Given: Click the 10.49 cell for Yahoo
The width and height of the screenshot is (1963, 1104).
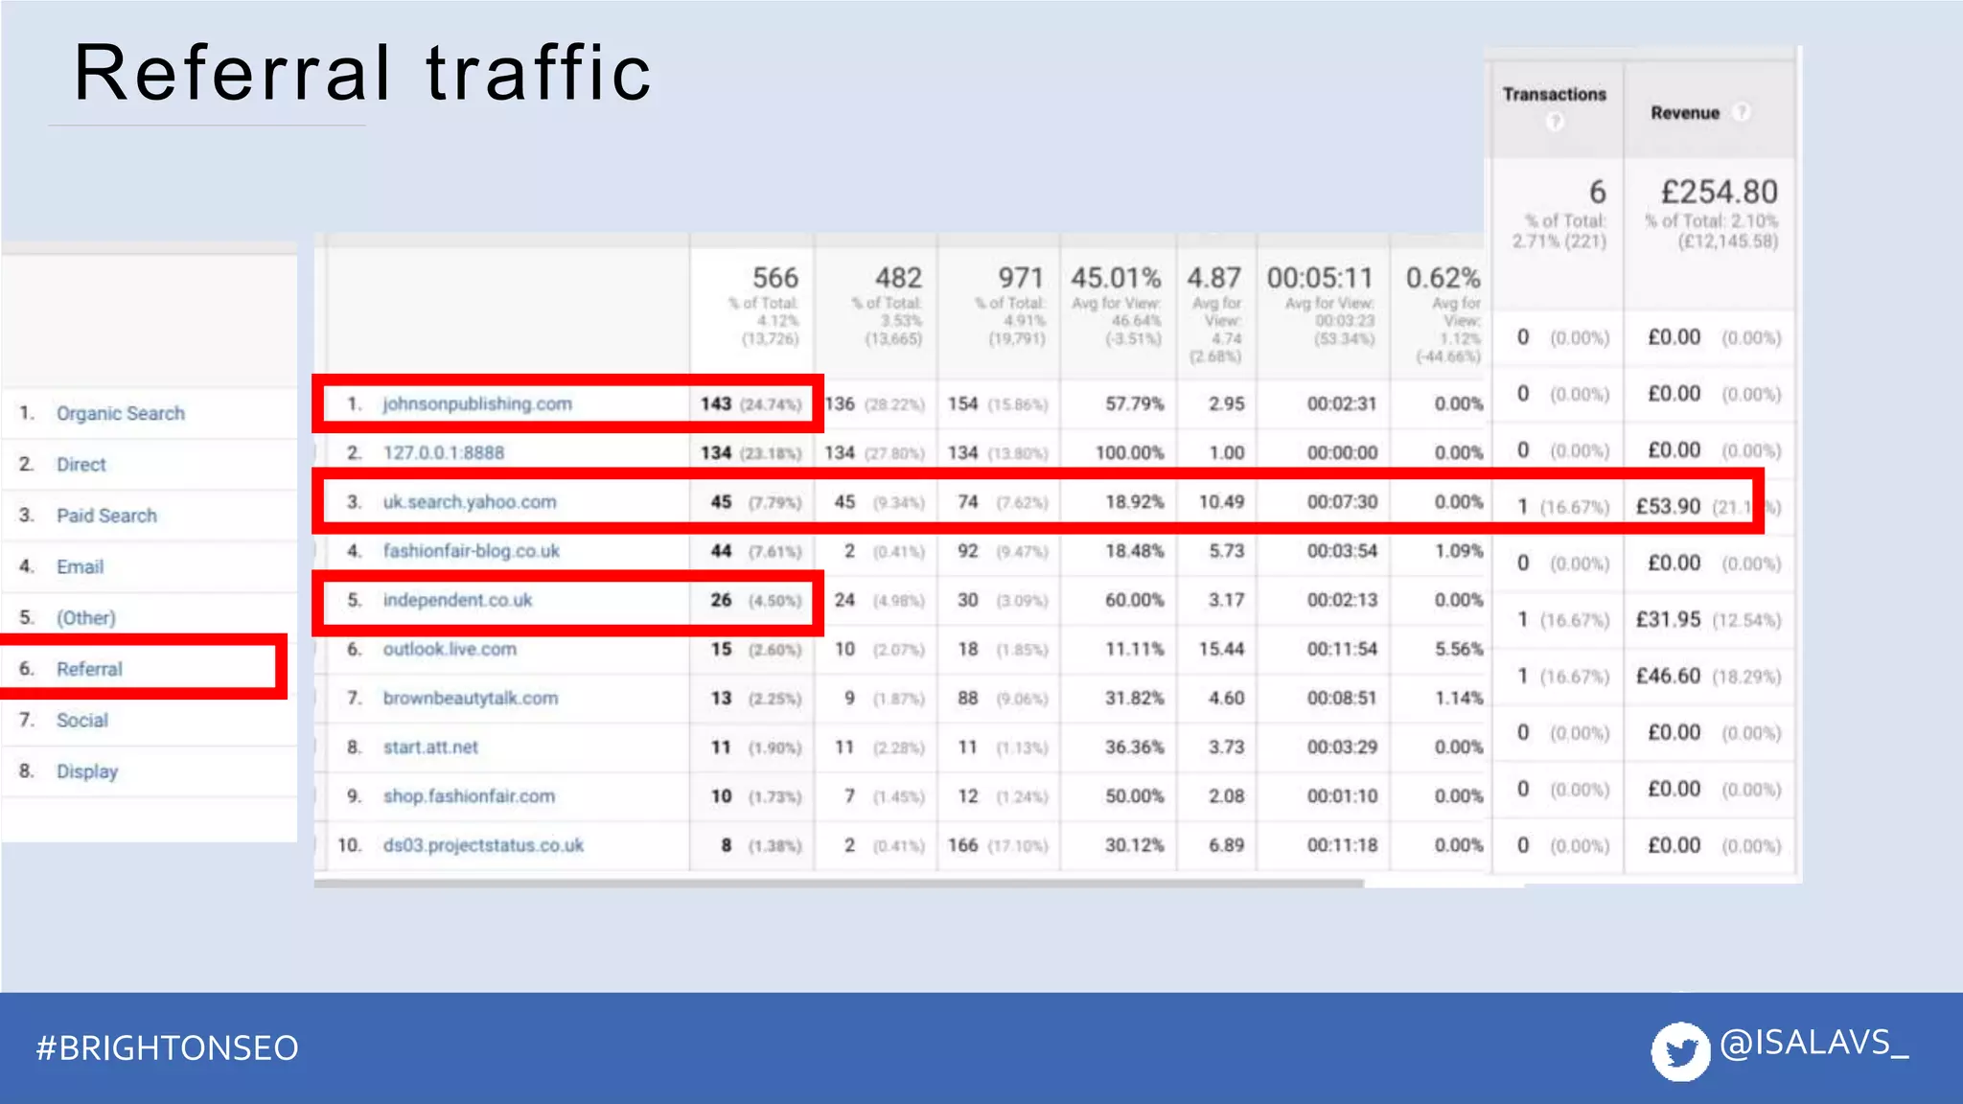Looking at the screenshot, I should coord(1222,501).
